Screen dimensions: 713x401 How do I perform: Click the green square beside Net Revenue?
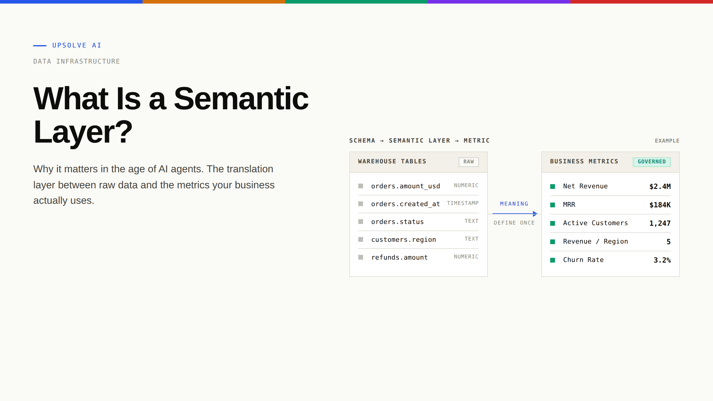[x=553, y=187]
